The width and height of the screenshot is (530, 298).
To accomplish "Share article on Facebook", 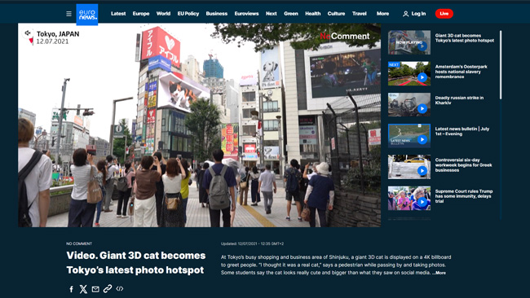I will pyautogui.click(x=71, y=289).
